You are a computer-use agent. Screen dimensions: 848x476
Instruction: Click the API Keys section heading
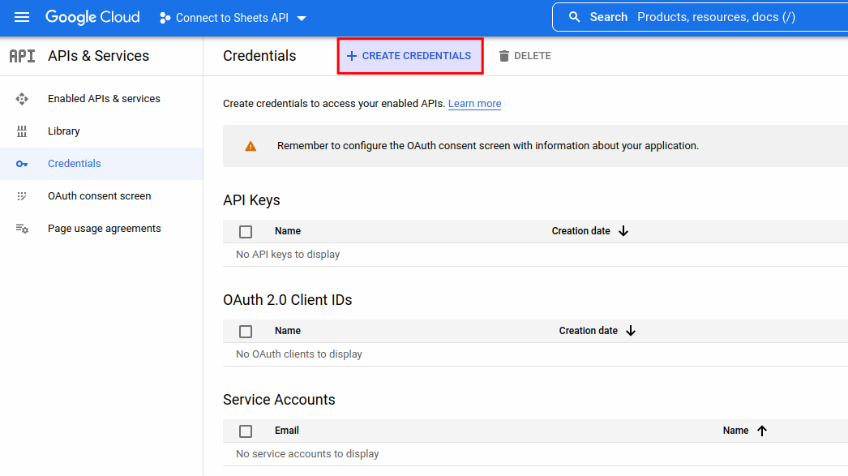[251, 200]
